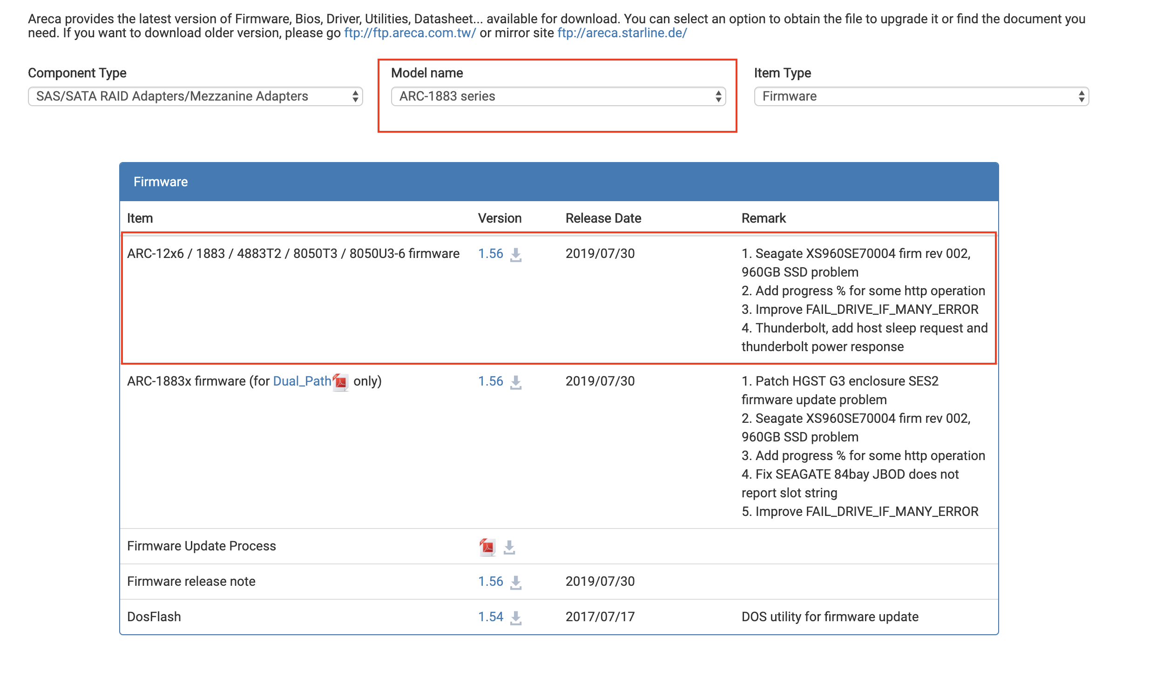Download Firmware release note via arrow icon
The image size is (1149, 678).
click(516, 583)
